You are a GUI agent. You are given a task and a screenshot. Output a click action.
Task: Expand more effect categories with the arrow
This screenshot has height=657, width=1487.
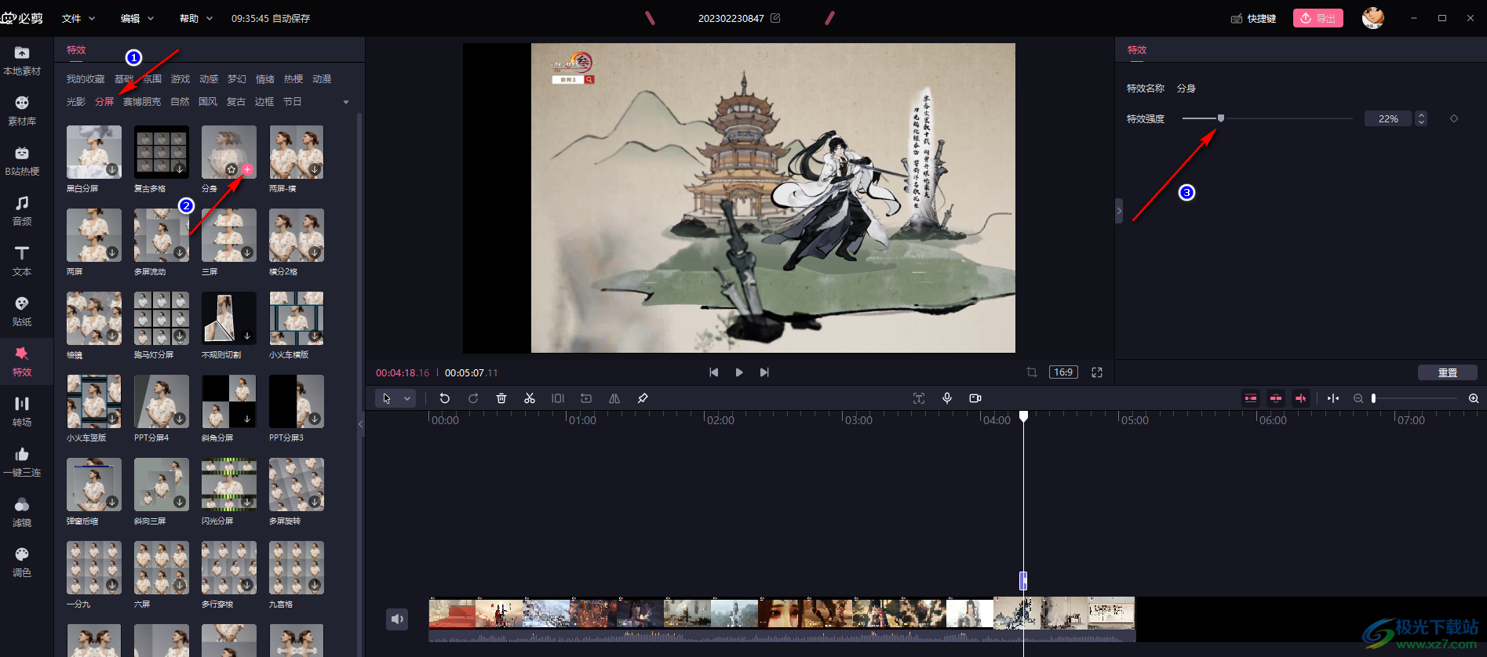point(346,102)
